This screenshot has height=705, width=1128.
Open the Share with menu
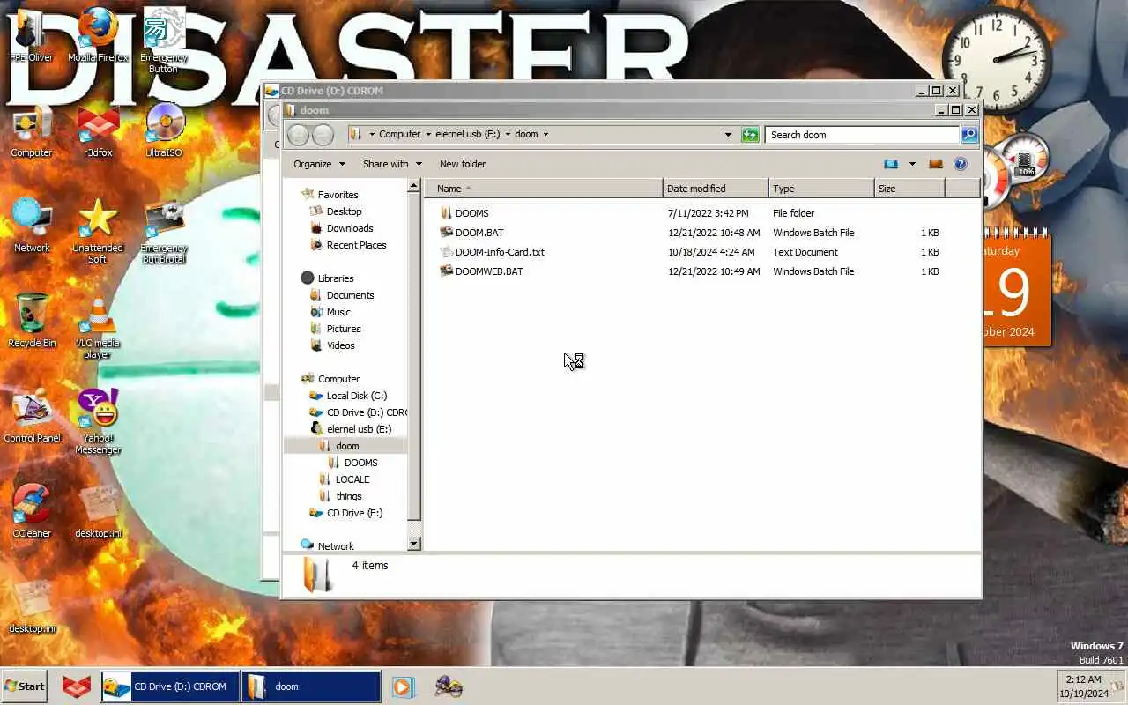click(392, 164)
